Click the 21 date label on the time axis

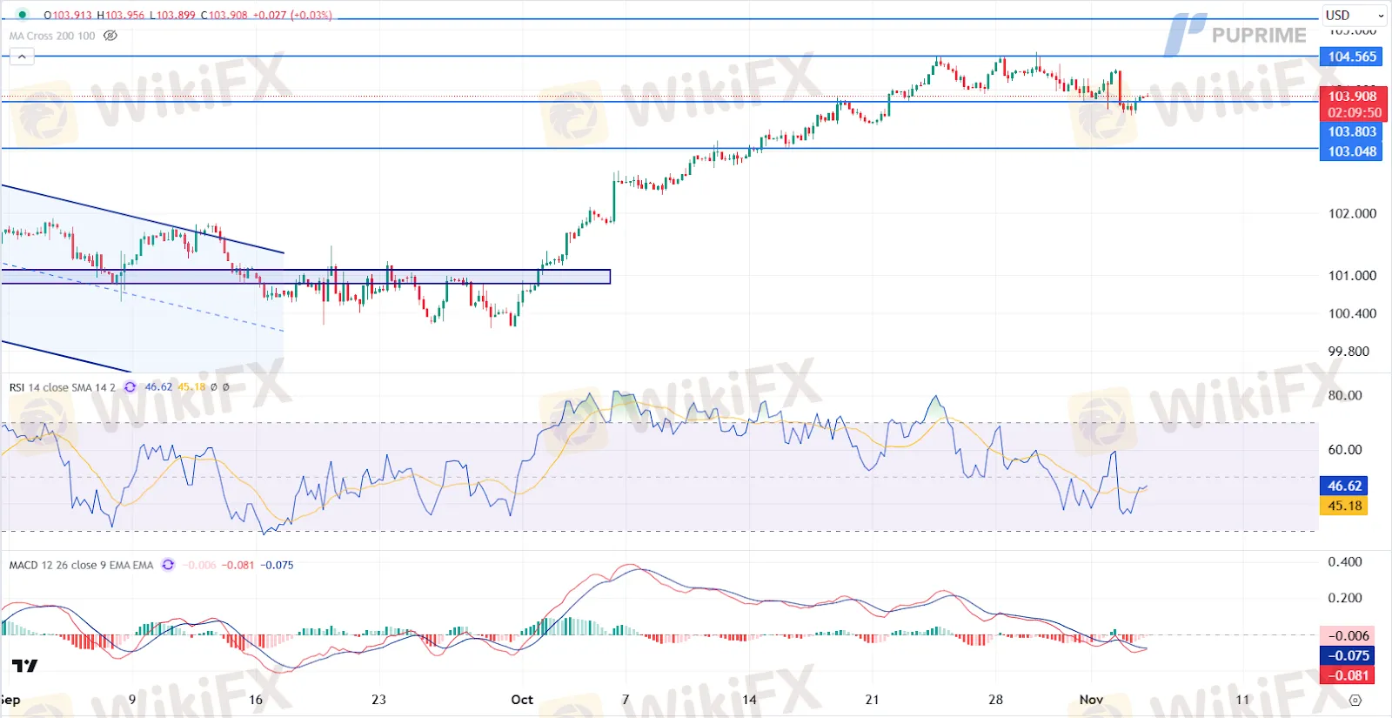(872, 700)
